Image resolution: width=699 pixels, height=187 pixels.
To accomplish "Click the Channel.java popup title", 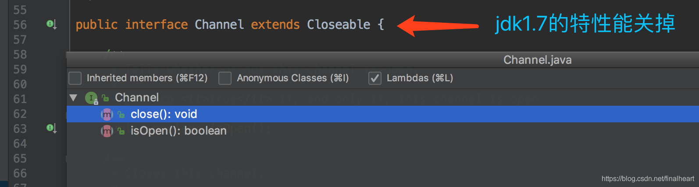I will pyautogui.click(x=537, y=60).
